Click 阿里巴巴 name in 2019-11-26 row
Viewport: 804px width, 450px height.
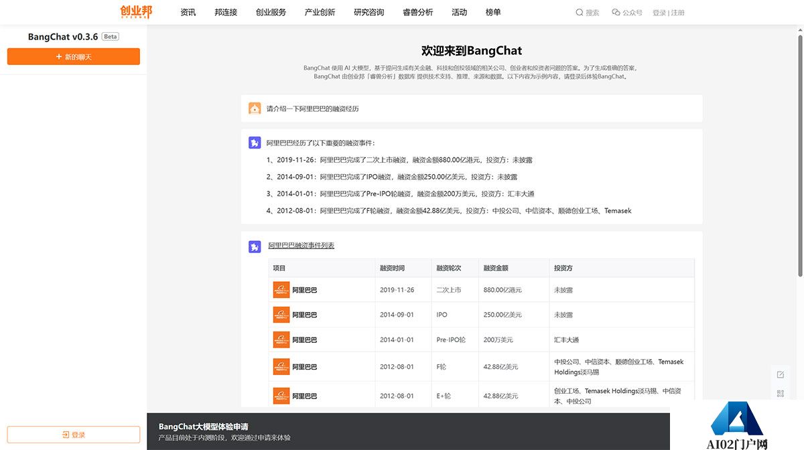click(305, 290)
